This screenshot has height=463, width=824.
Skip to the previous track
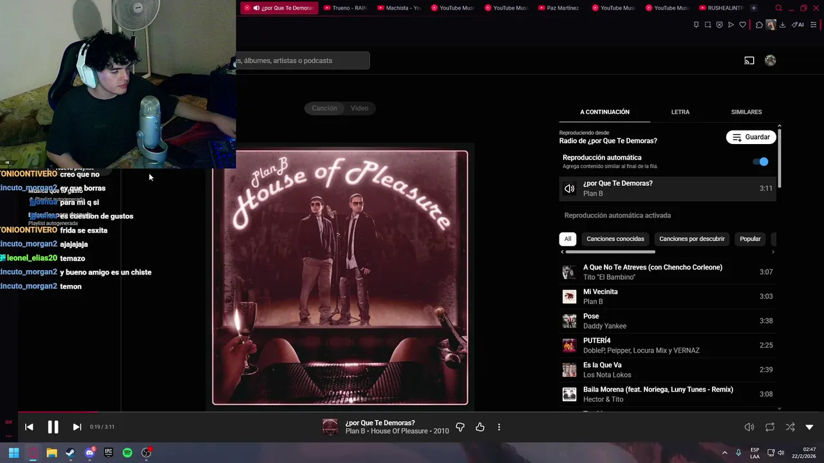[x=29, y=427]
